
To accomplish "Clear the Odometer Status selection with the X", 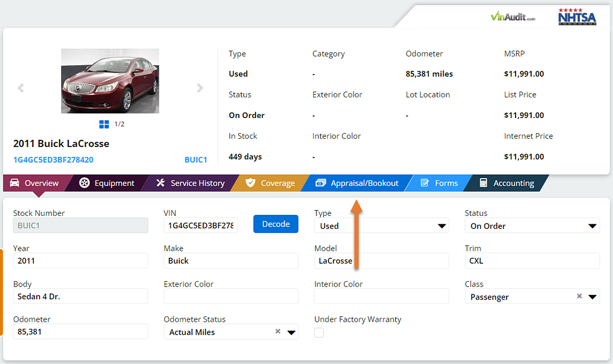I will click(277, 331).
